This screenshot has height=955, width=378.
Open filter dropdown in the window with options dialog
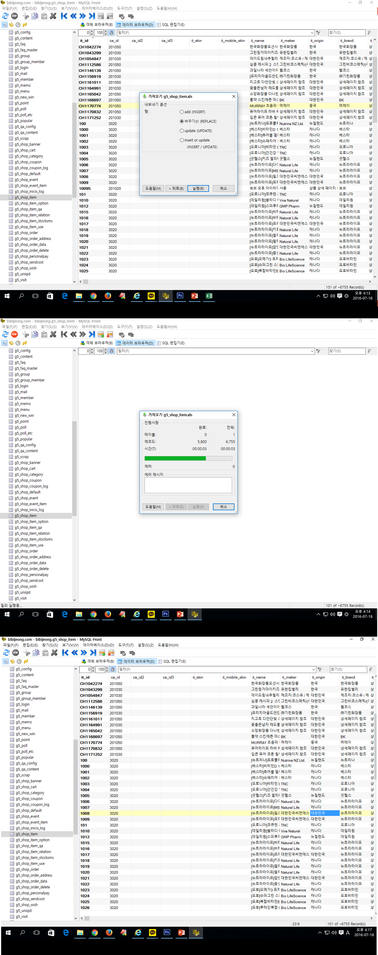pos(312,33)
